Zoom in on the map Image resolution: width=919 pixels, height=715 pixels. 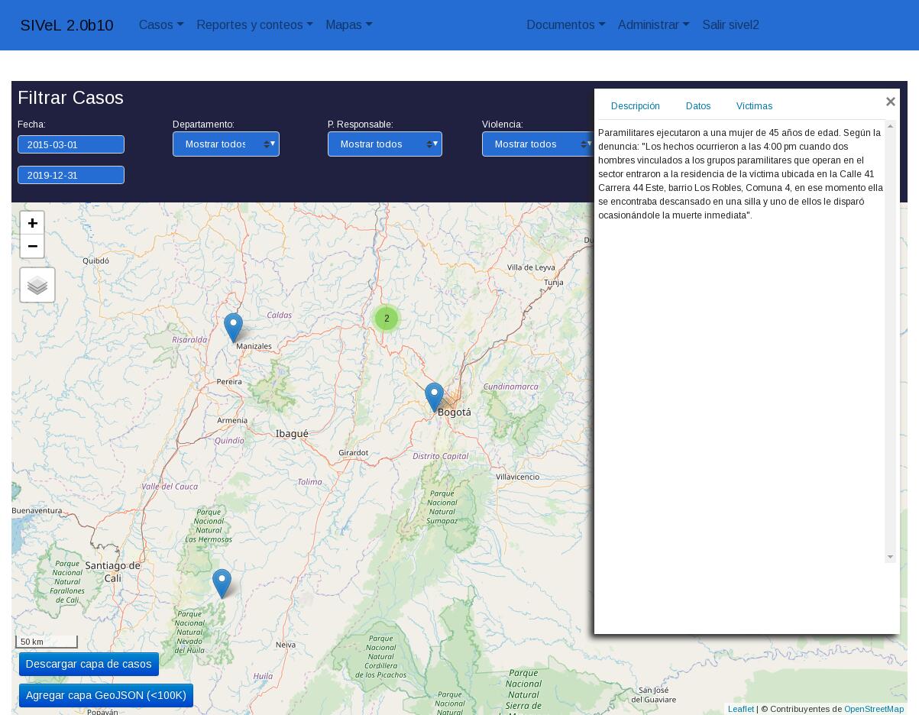(32, 223)
